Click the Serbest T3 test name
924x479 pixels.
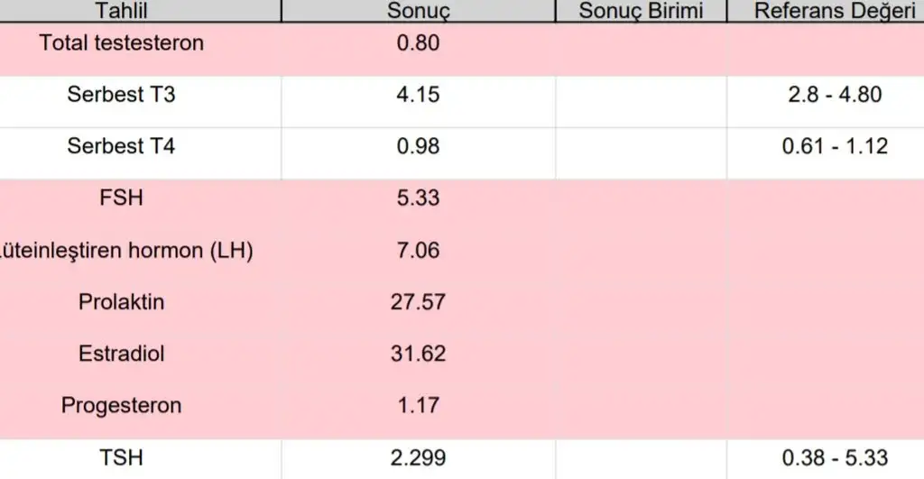121,95
